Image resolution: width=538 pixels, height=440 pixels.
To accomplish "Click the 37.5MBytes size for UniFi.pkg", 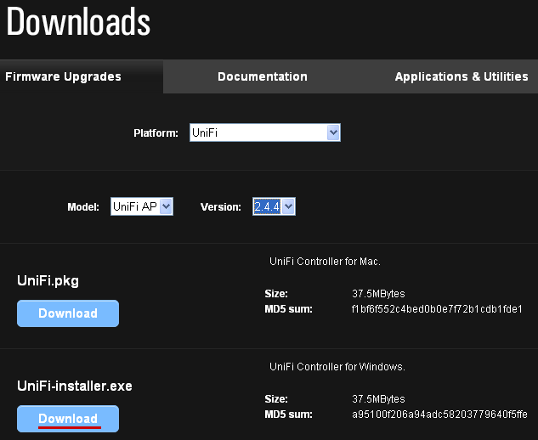I will 378,294.
